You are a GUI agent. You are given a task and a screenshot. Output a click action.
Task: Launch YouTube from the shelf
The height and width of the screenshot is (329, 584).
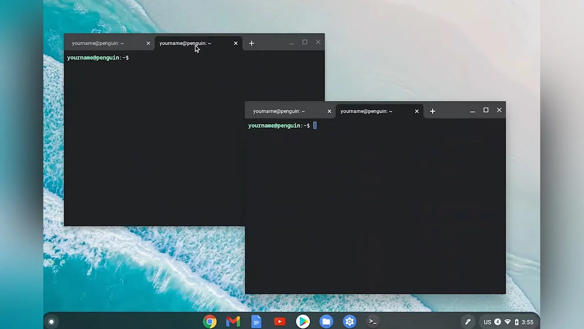280,322
